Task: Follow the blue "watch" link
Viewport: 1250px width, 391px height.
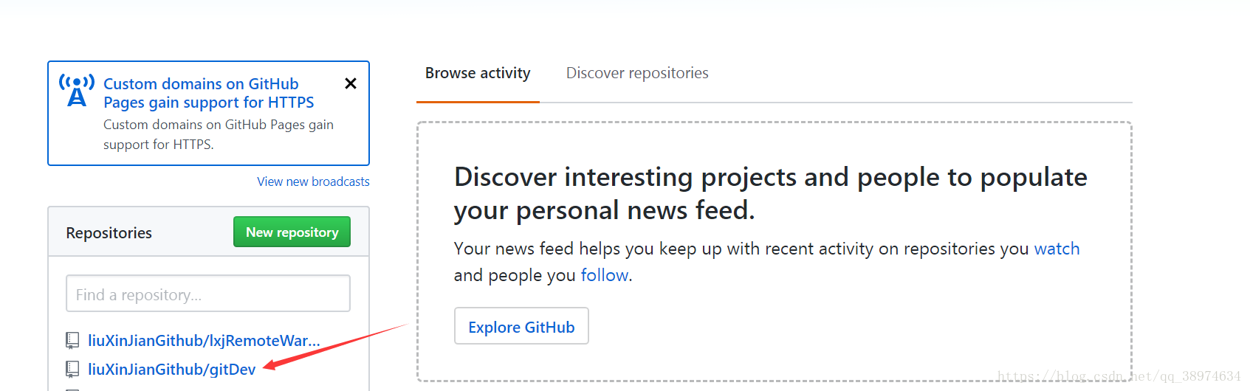Action: [1056, 249]
